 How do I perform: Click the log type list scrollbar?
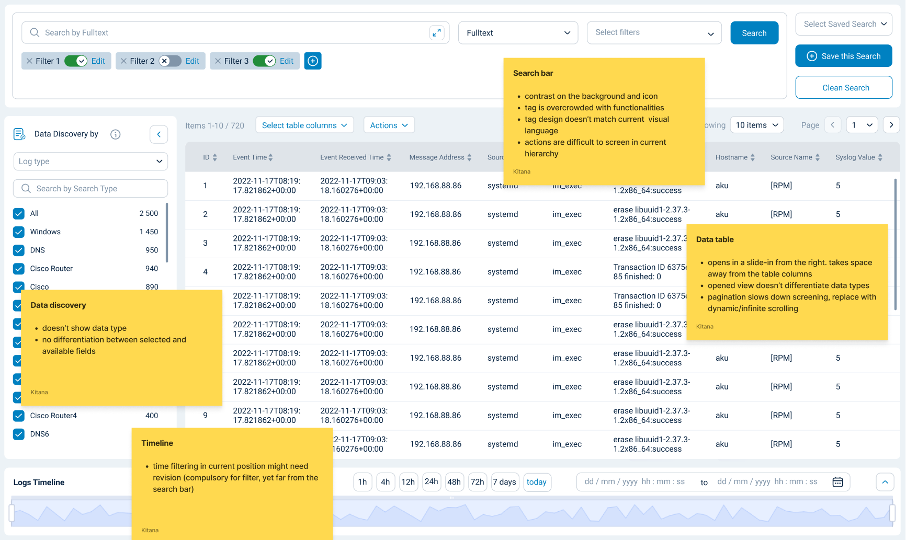pyautogui.click(x=167, y=233)
